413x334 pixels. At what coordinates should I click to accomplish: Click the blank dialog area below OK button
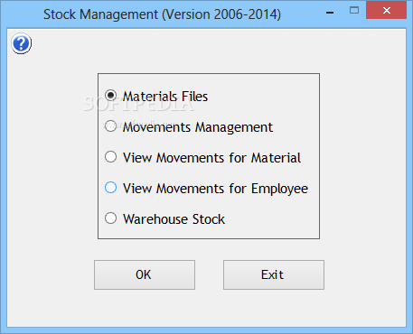pyautogui.click(x=145, y=309)
